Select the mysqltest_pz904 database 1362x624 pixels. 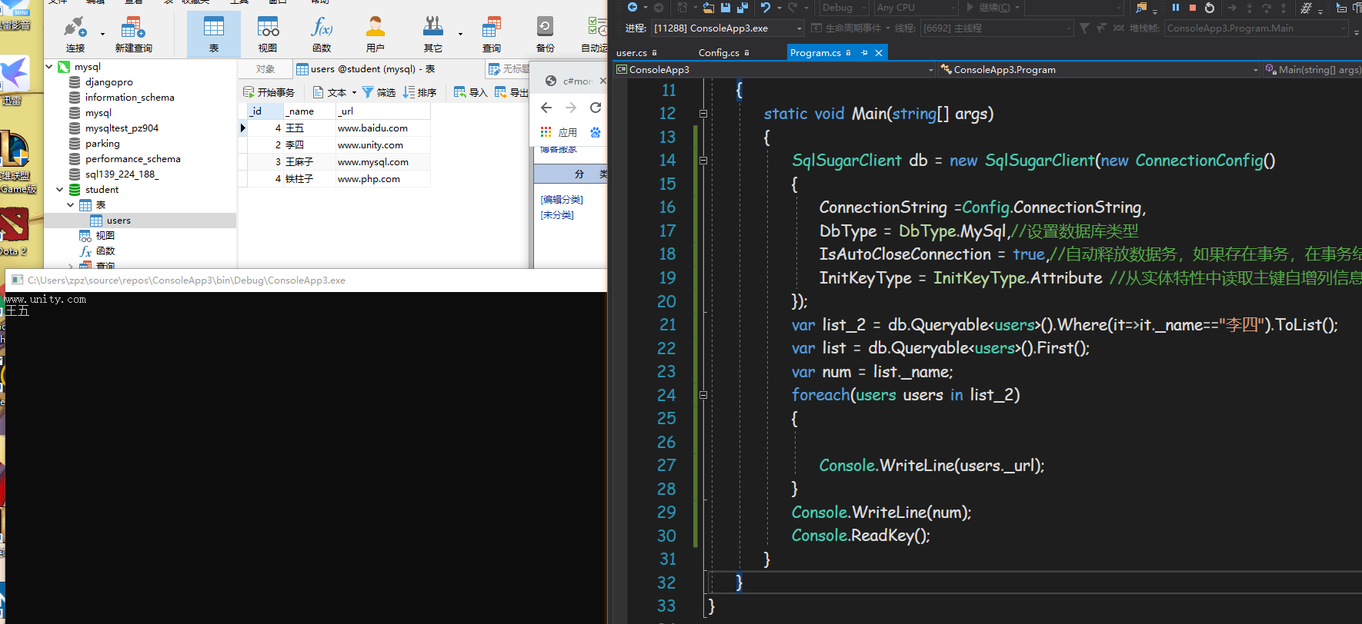122,128
